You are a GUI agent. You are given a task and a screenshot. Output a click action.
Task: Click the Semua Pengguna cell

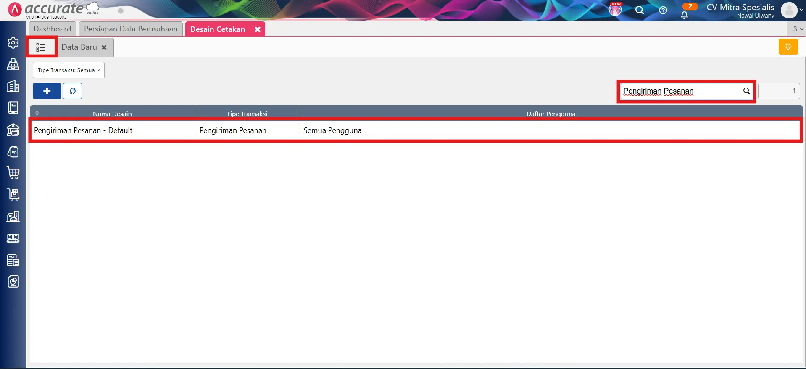pos(549,130)
